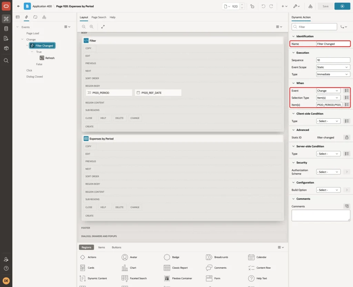Viewport: 353px width, 287px height.
Task: Switch to Dynamic Actions lightning tab
Action: click(26, 17)
